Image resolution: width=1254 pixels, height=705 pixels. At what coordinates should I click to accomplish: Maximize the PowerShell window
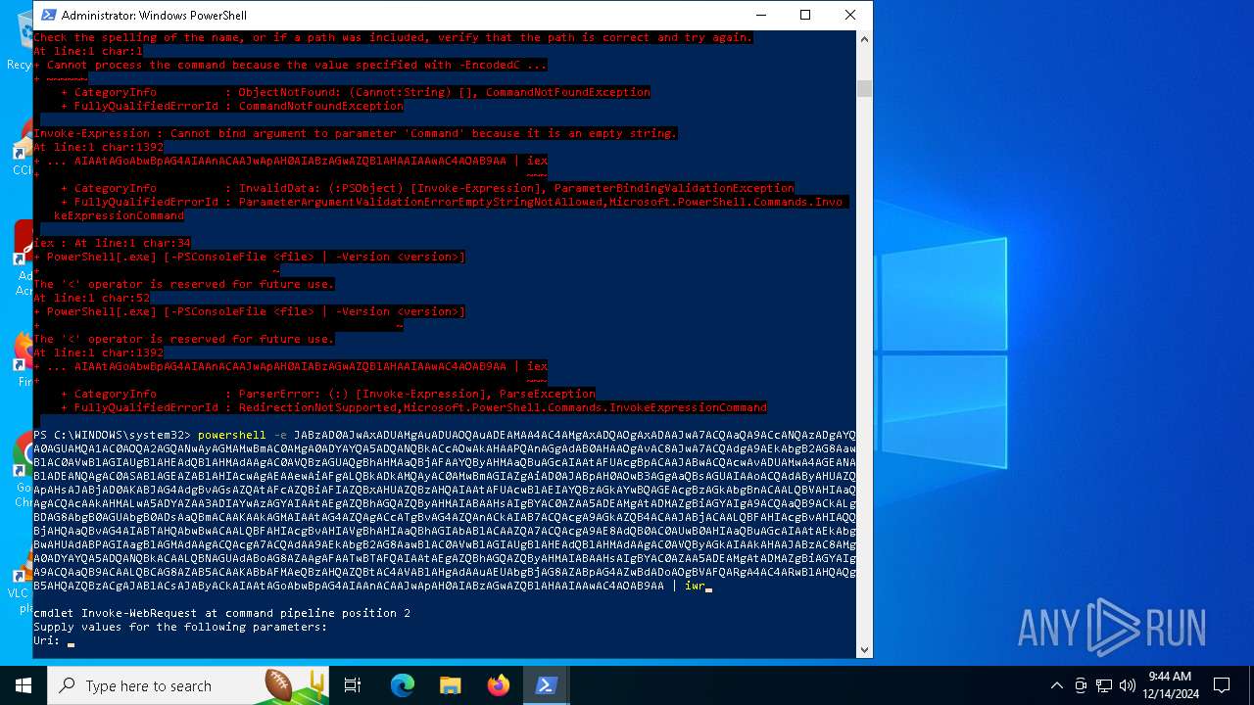click(805, 15)
